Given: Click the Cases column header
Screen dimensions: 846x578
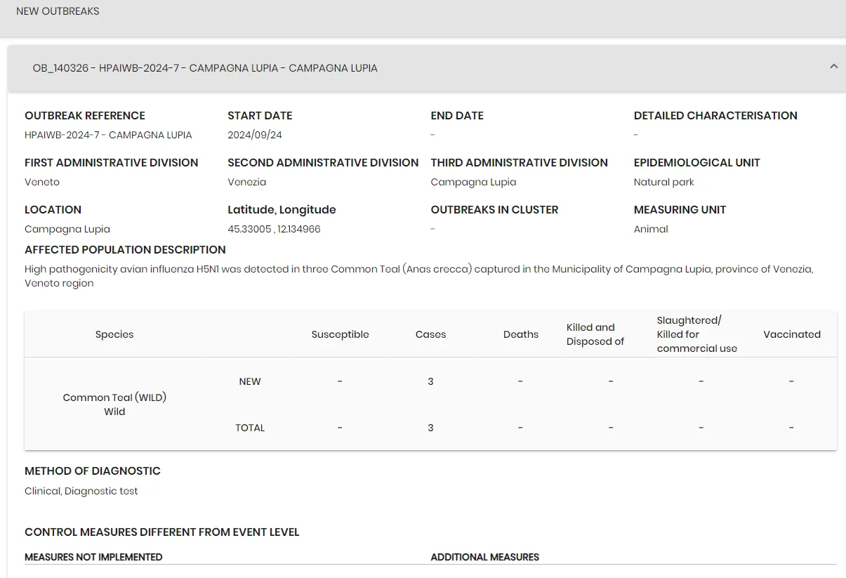Looking at the screenshot, I should click(x=430, y=334).
